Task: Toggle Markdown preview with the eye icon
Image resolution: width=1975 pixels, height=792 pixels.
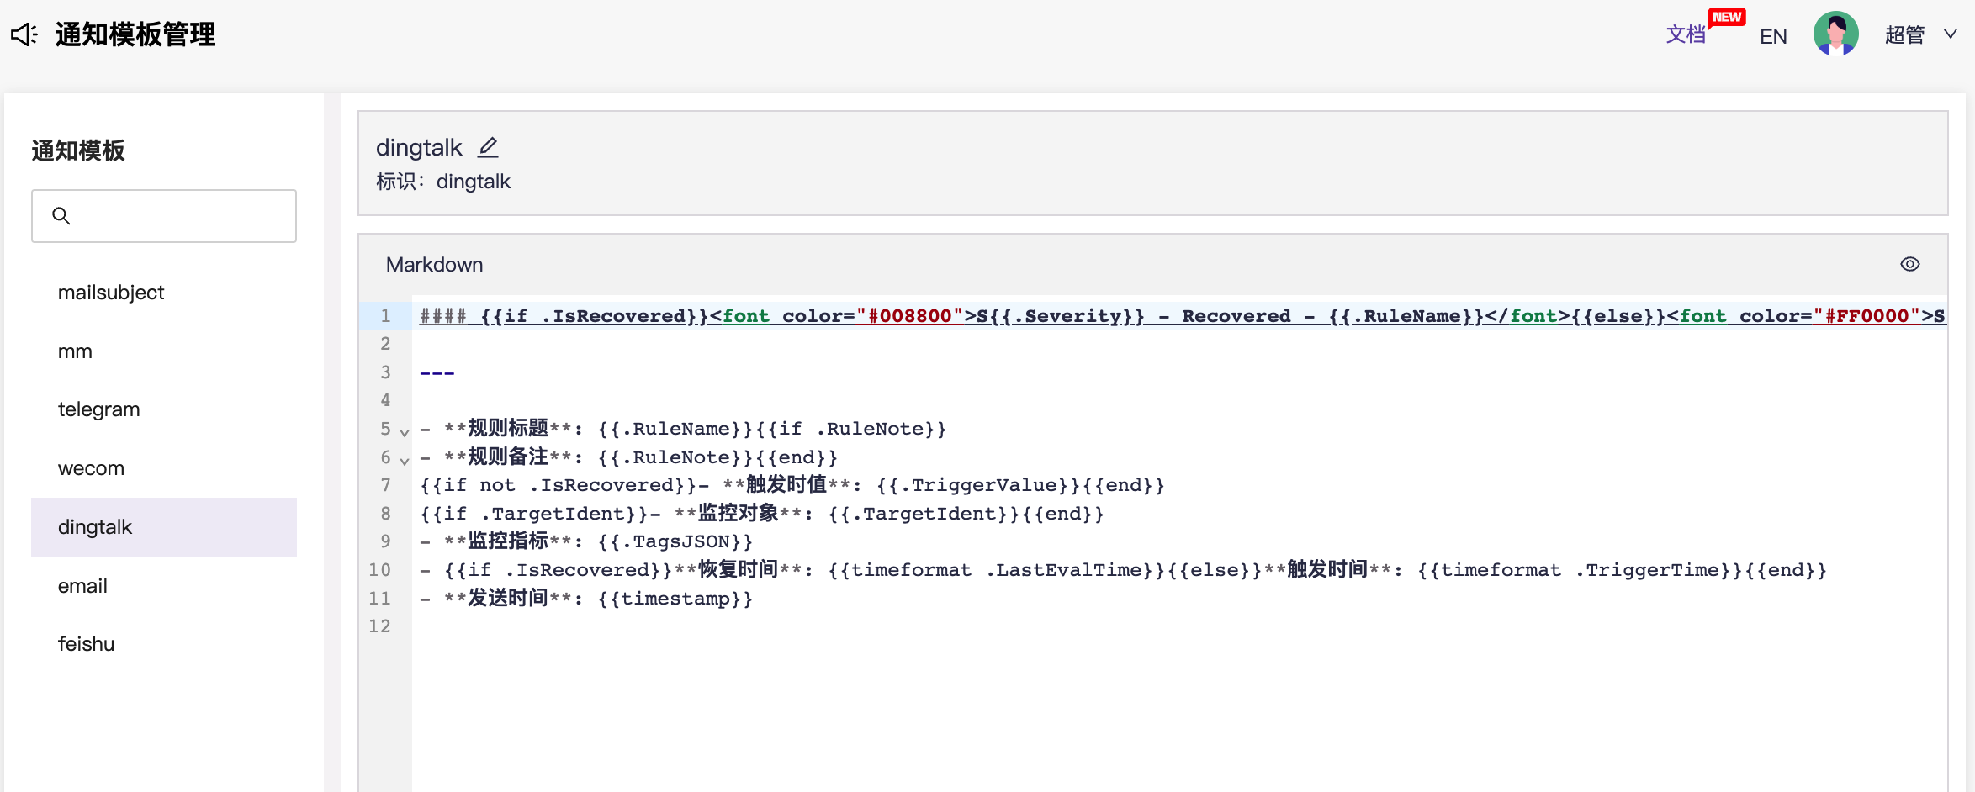Action: coord(1909,264)
